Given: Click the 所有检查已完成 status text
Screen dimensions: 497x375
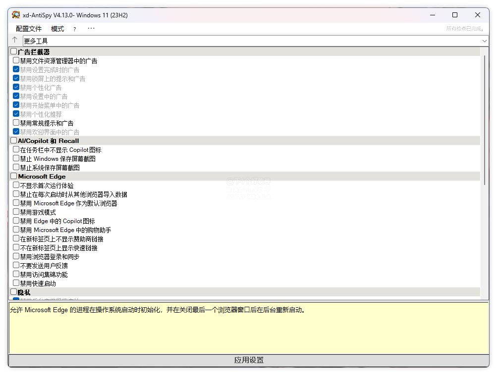Looking at the screenshot, I should [465, 29].
